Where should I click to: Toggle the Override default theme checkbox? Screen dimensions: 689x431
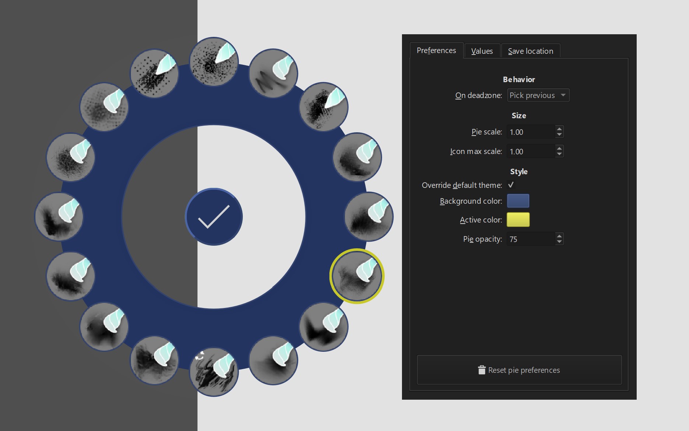click(x=511, y=185)
